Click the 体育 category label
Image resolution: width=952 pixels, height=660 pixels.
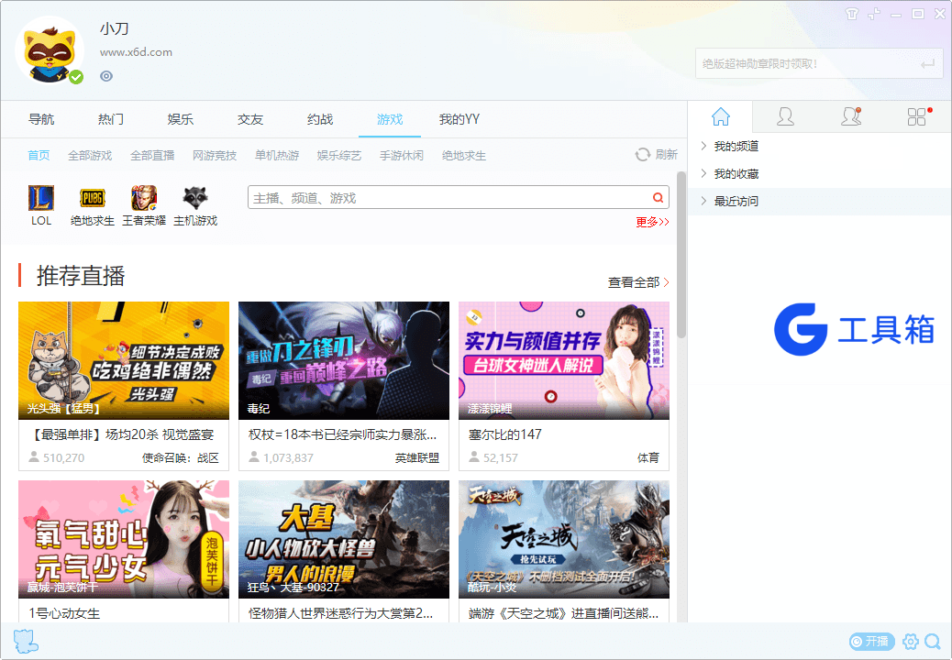[648, 458]
